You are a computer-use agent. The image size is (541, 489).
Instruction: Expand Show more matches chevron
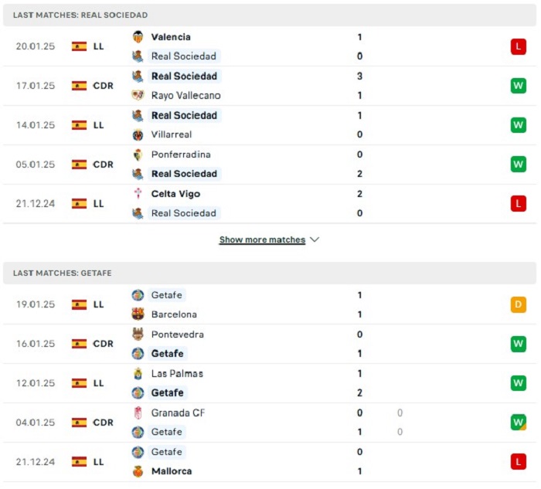pyautogui.click(x=315, y=239)
